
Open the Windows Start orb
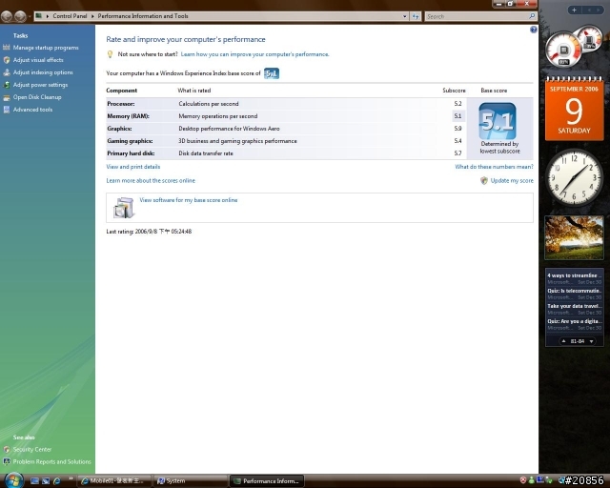point(13,480)
